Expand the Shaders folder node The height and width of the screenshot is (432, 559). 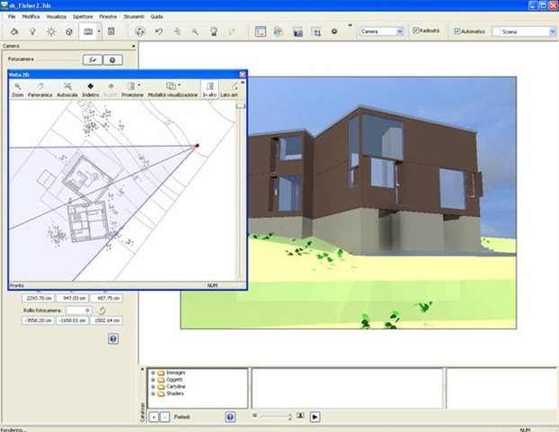tap(152, 393)
